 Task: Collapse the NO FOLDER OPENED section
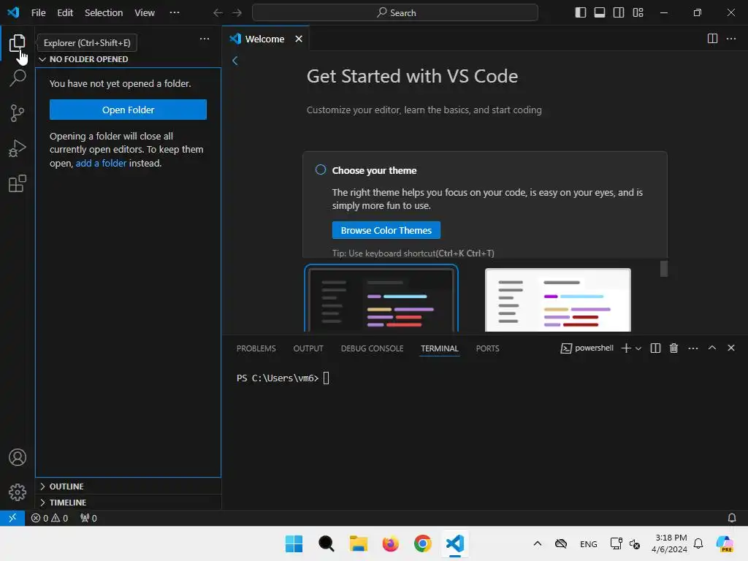pyautogui.click(x=128, y=59)
